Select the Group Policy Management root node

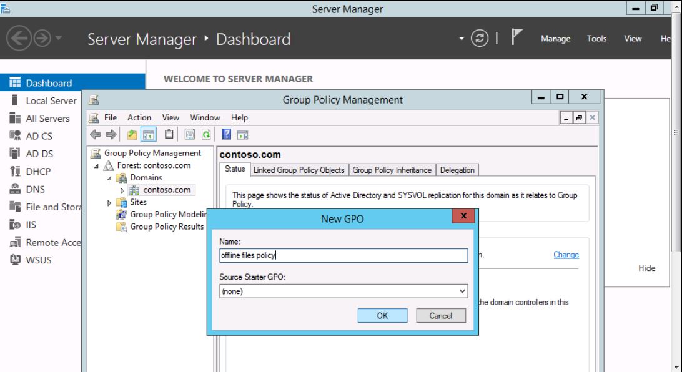[152, 153]
